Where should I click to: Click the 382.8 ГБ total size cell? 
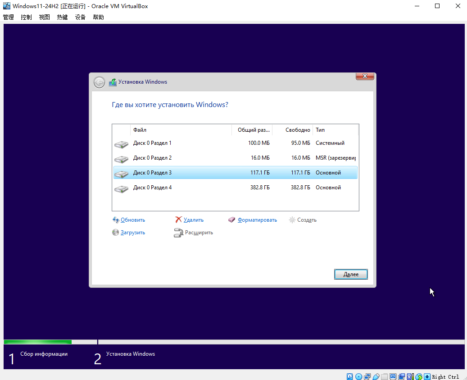pos(260,188)
